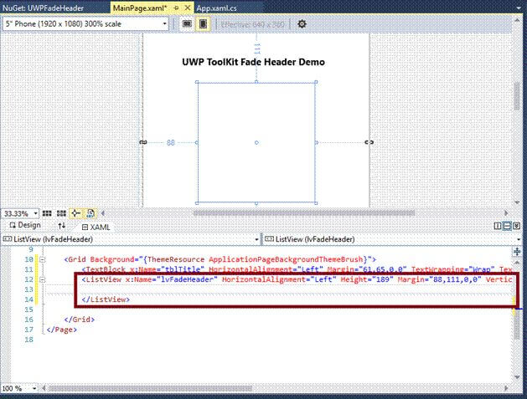
Task: Pin the MainPage.xaml tab
Action: [177, 8]
